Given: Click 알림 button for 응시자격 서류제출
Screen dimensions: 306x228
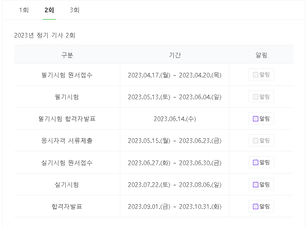Looking at the screenshot, I should (261, 141).
